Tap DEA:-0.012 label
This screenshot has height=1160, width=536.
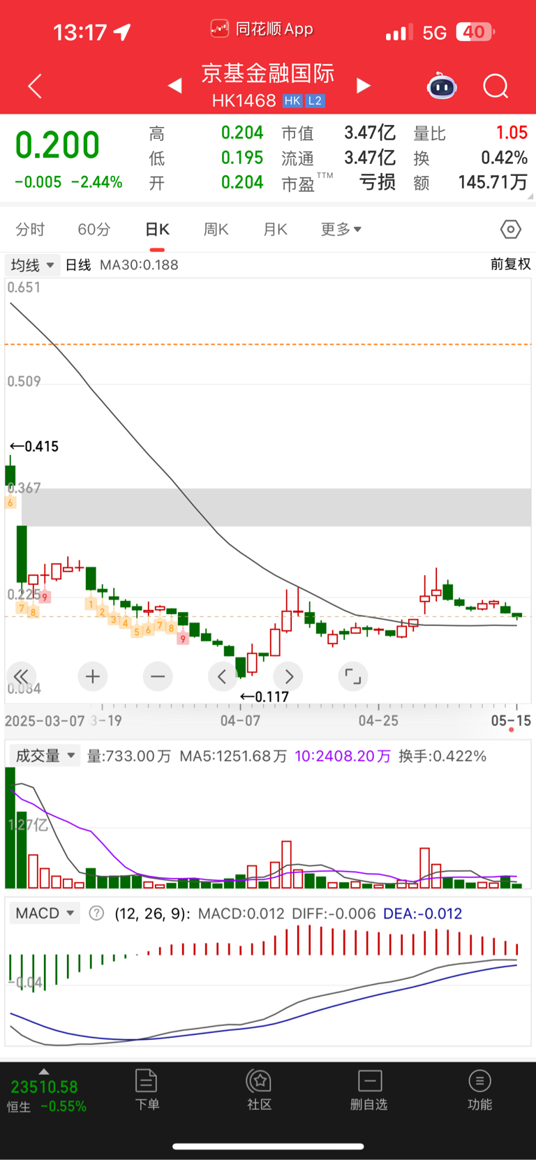(x=422, y=913)
